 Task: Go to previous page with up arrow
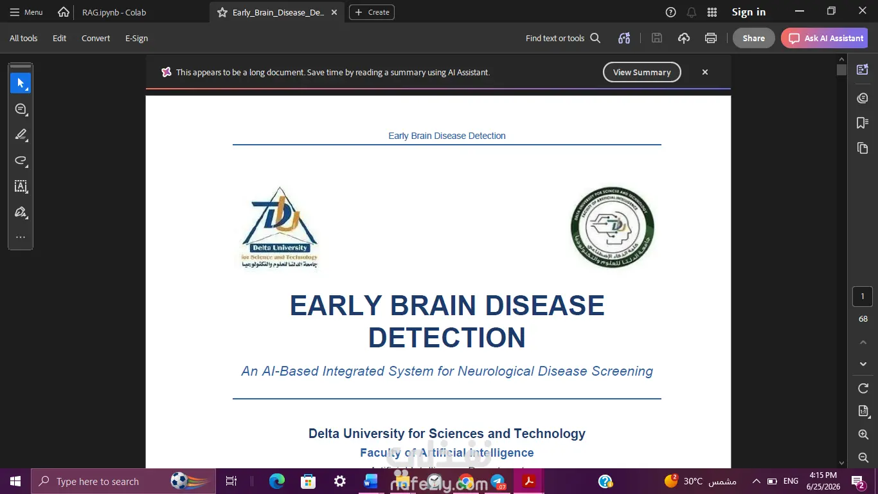point(863,342)
